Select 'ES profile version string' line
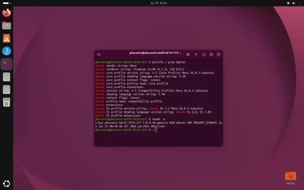Image resolution: width=304 pixels, height=190 pixels. pyautogui.click(x=149, y=108)
